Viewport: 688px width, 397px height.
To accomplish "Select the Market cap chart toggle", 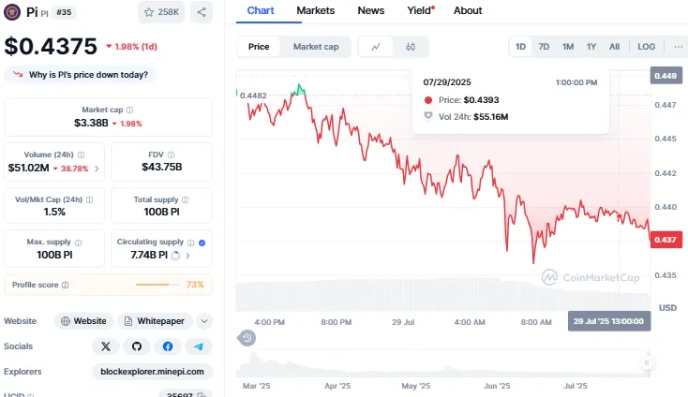I will pyautogui.click(x=316, y=47).
